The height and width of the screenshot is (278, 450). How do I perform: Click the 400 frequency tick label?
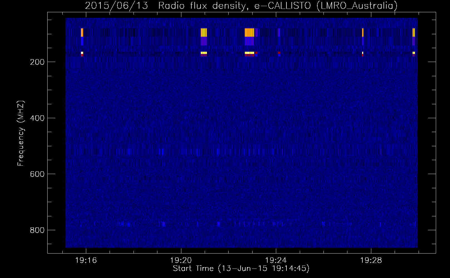click(37, 118)
